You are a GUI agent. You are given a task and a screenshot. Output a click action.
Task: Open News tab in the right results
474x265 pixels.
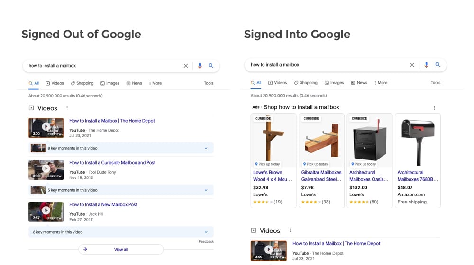point(359,83)
